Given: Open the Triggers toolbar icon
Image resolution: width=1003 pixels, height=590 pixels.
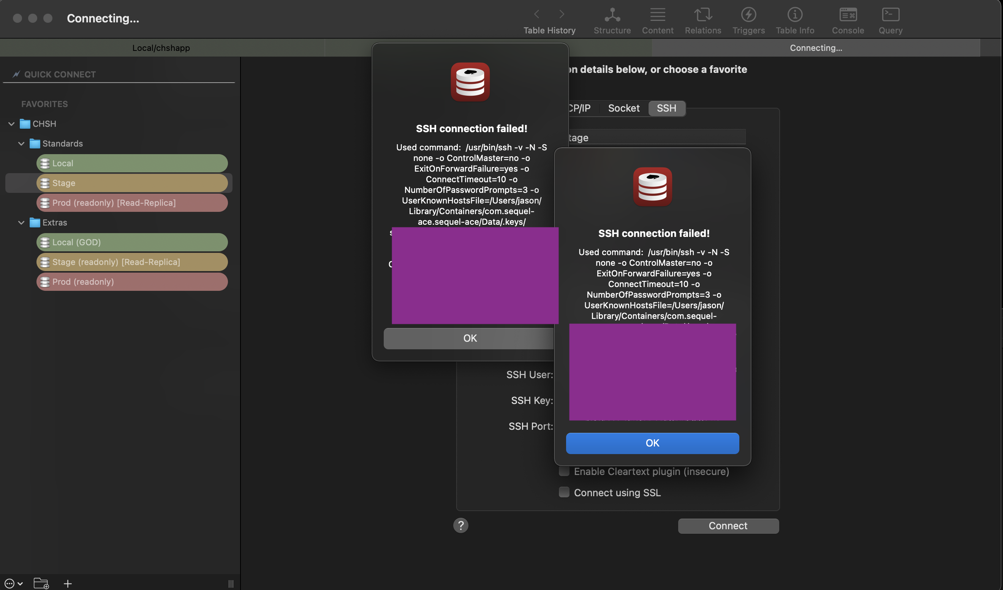Looking at the screenshot, I should click(748, 21).
